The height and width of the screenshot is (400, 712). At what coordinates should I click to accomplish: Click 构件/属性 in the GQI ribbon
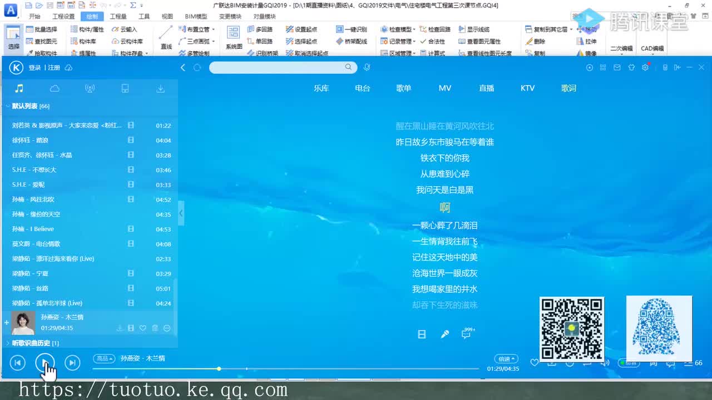coord(87,29)
